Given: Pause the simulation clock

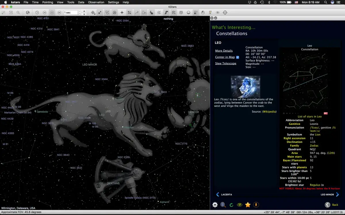Looking at the screenshot, I should coord(52,13).
